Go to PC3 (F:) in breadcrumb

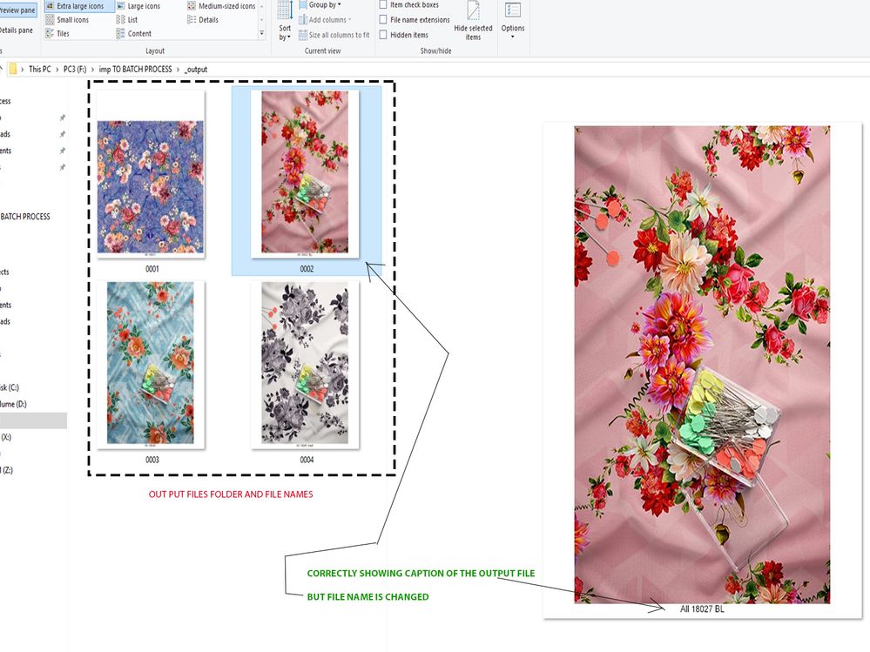click(x=75, y=70)
